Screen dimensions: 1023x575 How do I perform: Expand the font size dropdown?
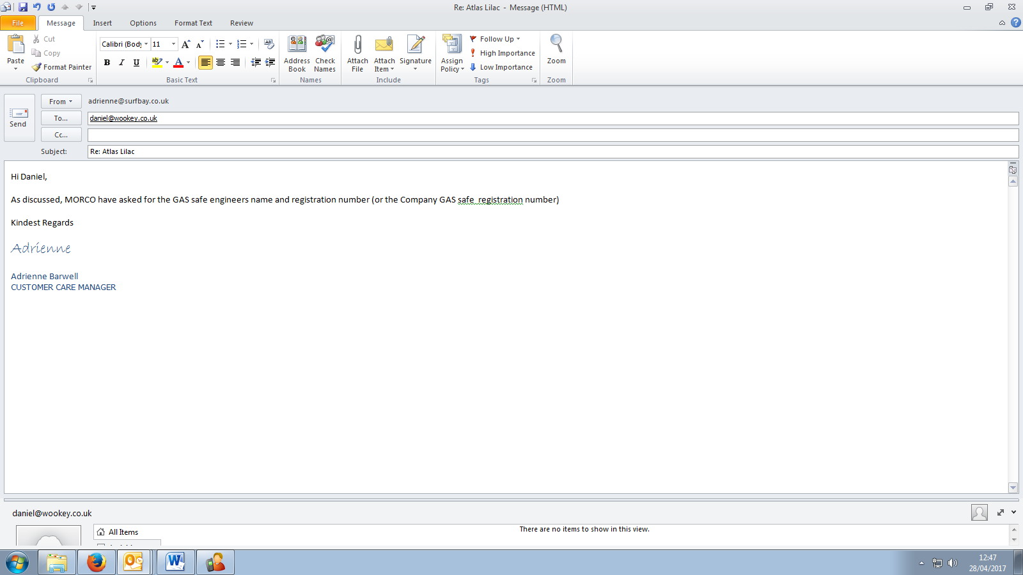click(x=173, y=44)
